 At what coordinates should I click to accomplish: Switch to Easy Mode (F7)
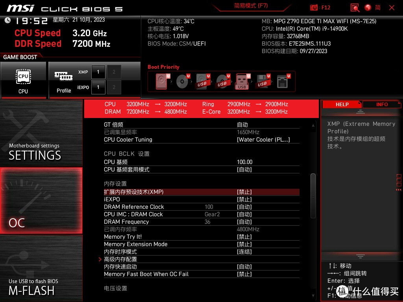[x=251, y=6]
